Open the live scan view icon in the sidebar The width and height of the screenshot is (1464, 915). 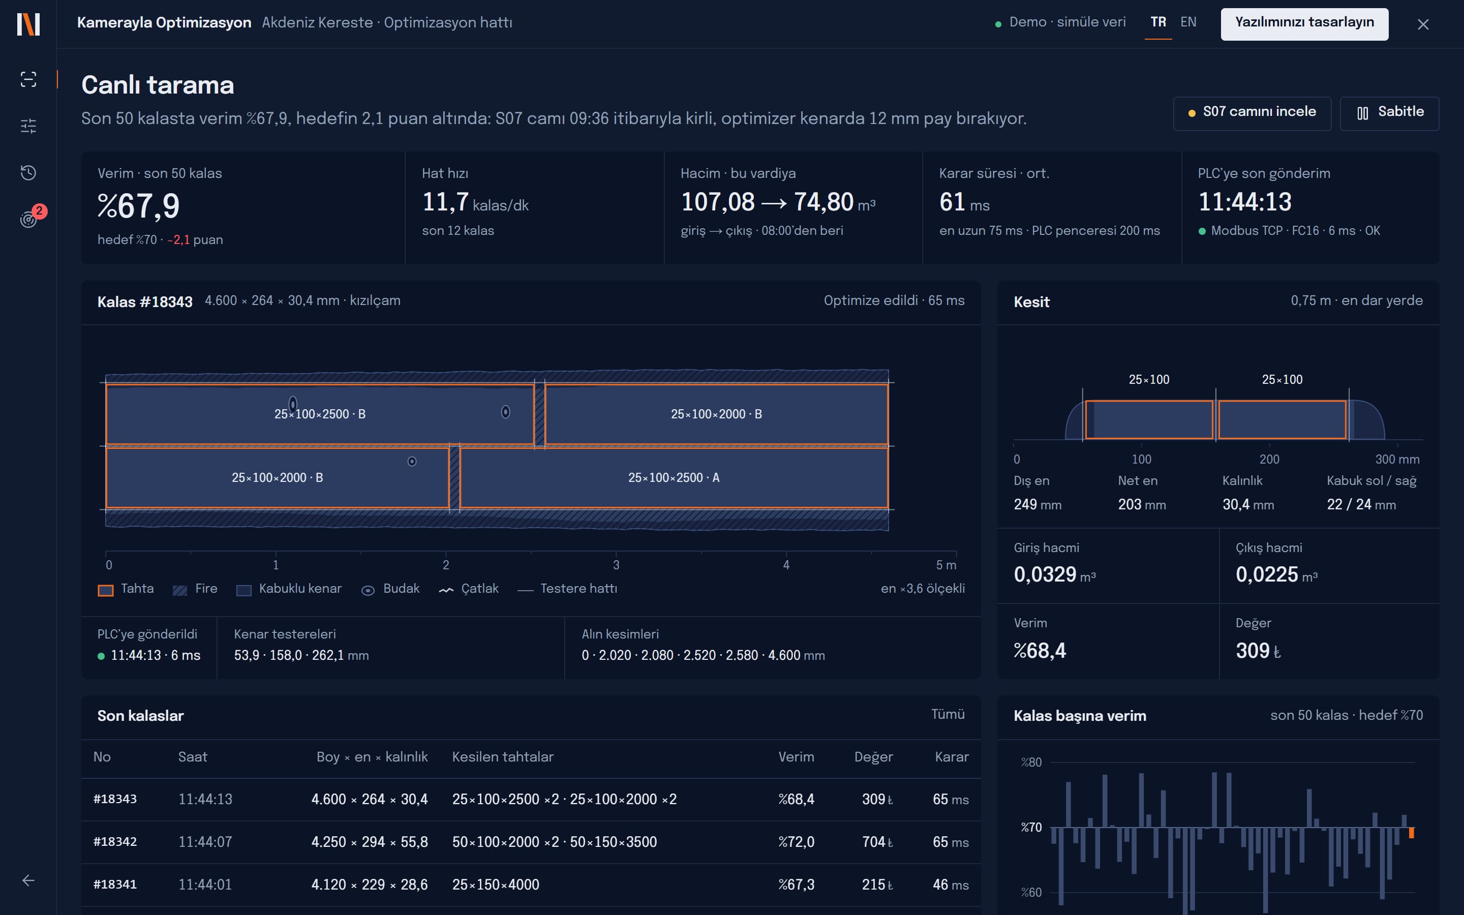click(28, 79)
